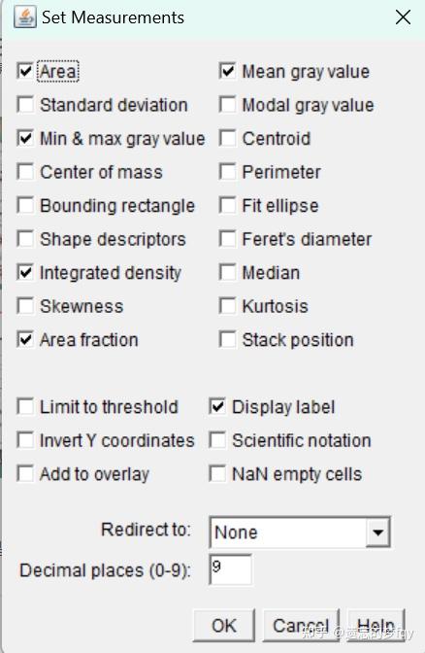Click the Decimal places input field

230,569
